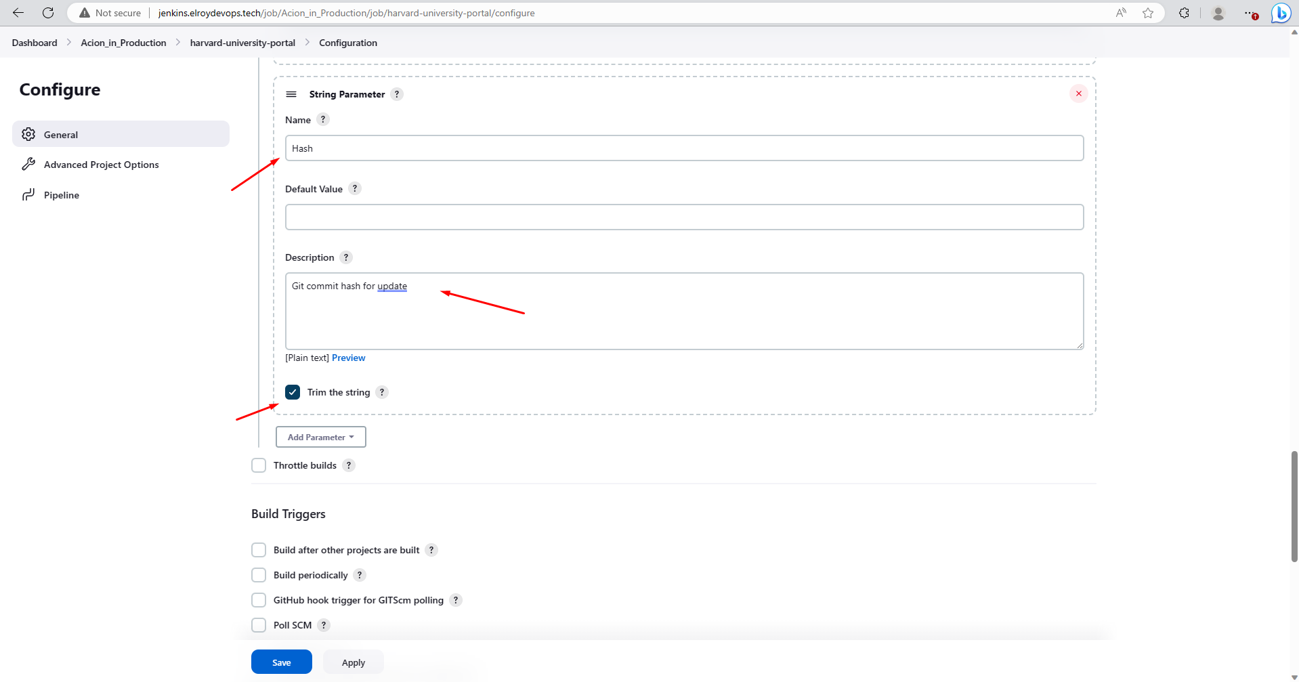The width and height of the screenshot is (1299, 682).
Task: Focus the empty Default Value field
Action: (x=684, y=217)
